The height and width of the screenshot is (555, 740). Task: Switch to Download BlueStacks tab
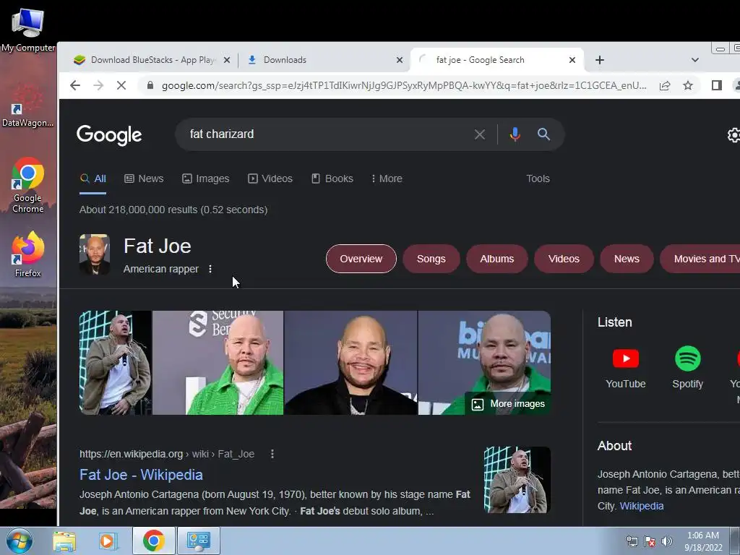[x=151, y=60]
